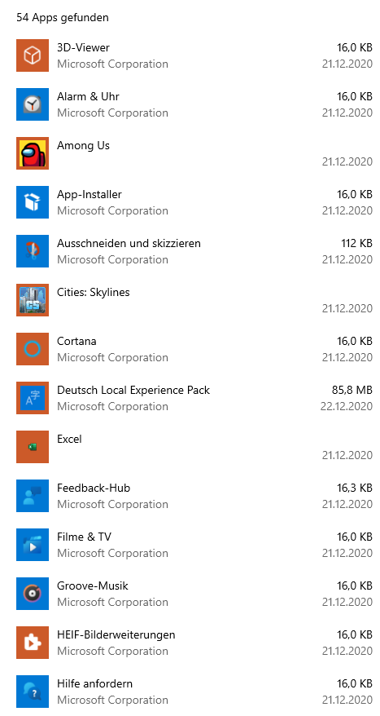Click the Groove-Musik app title
The image size is (380, 716).
tap(93, 586)
